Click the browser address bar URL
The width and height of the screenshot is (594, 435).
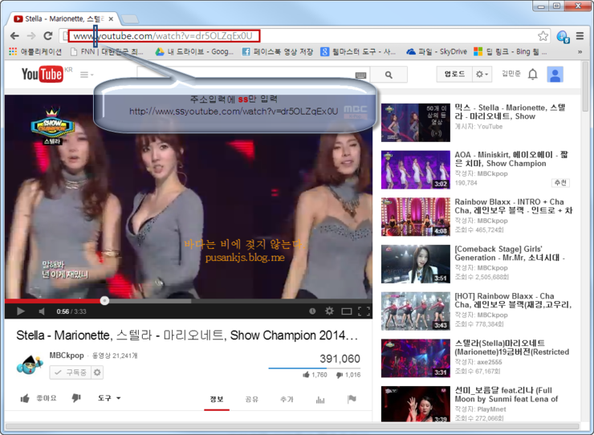point(163,36)
